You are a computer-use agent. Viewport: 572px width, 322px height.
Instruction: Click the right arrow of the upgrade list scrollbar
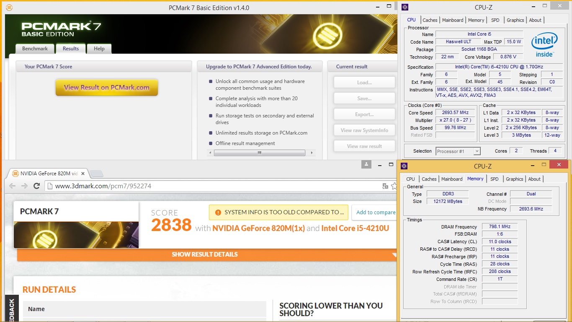click(312, 153)
